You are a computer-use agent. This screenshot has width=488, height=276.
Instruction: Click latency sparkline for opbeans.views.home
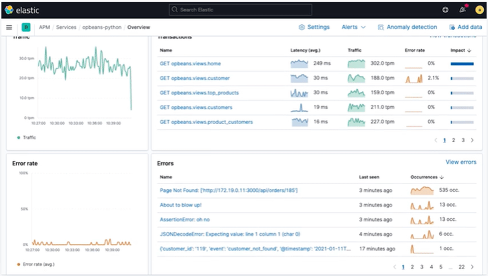(x=299, y=64)
